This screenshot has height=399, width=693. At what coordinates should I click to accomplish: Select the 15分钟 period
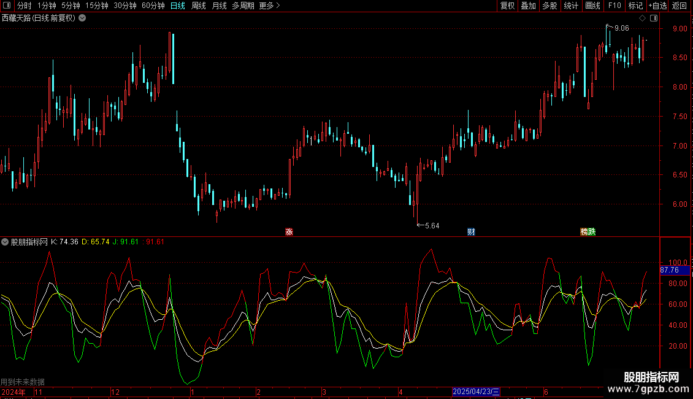pyautogui.click(x=97, y=6)
